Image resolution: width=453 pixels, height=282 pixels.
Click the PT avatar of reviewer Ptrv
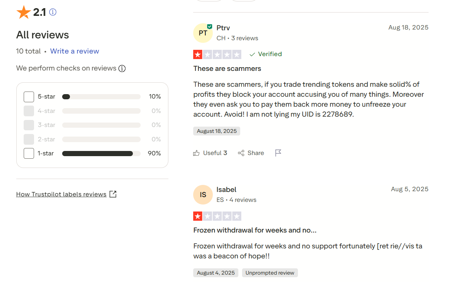click(203, 33)
